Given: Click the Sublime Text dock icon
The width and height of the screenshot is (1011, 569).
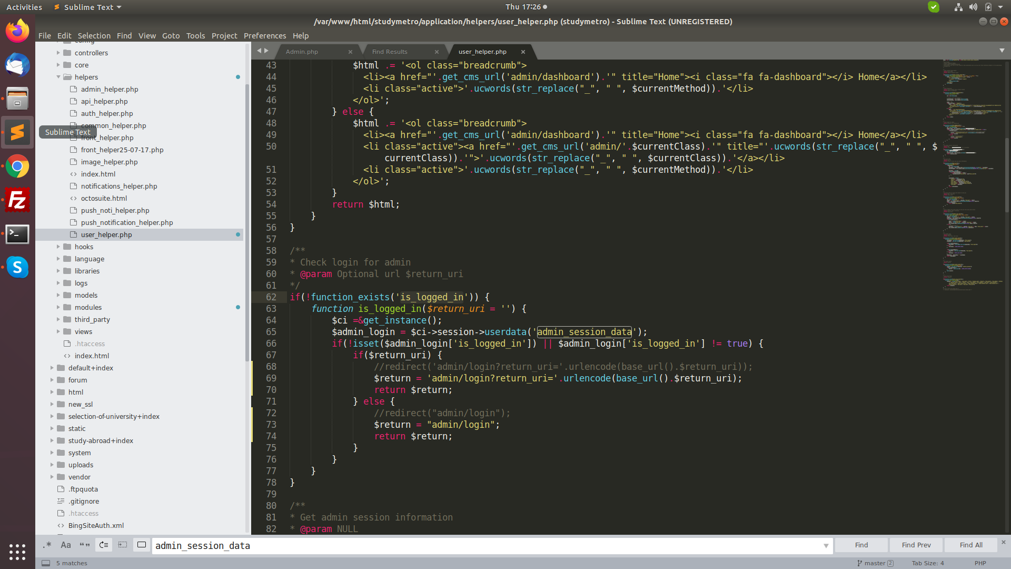Looking at the screenshot, I should point(17,132).
